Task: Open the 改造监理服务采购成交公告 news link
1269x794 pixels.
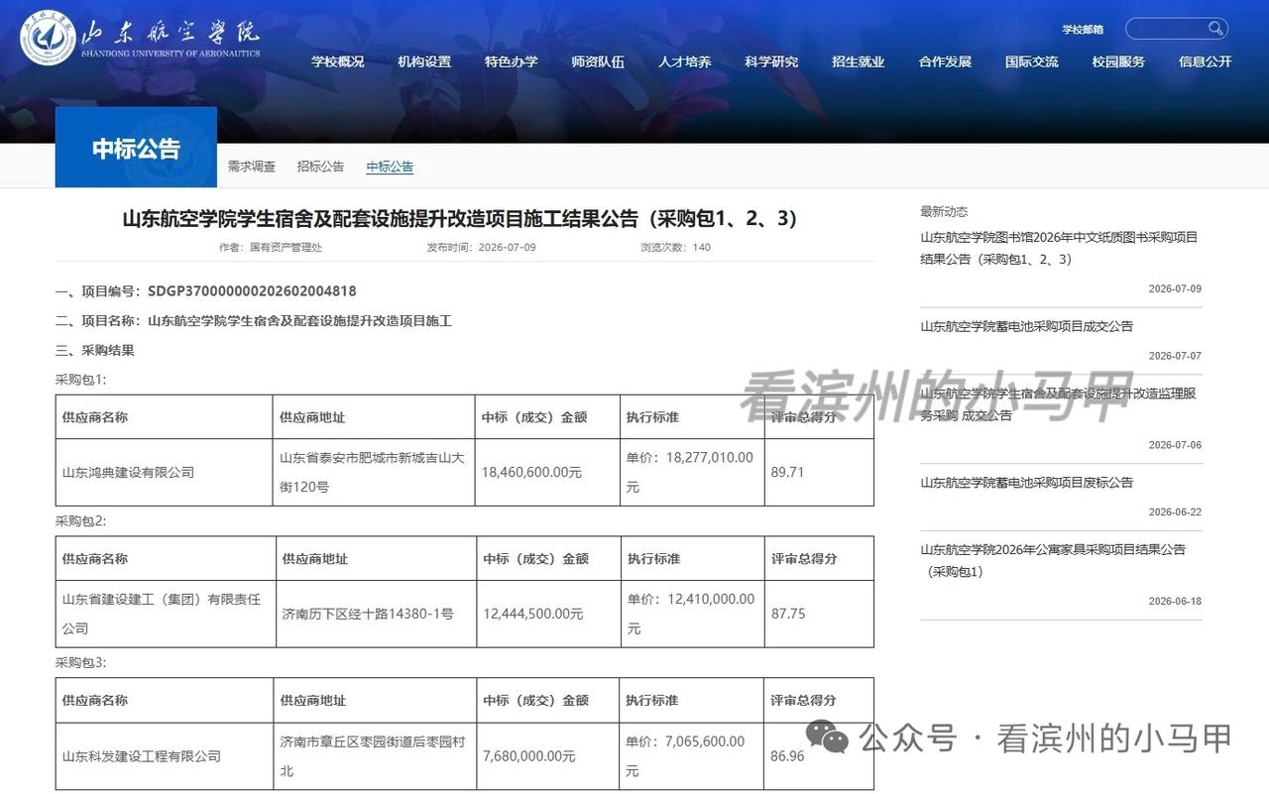Action: (x=1058, y=404)
